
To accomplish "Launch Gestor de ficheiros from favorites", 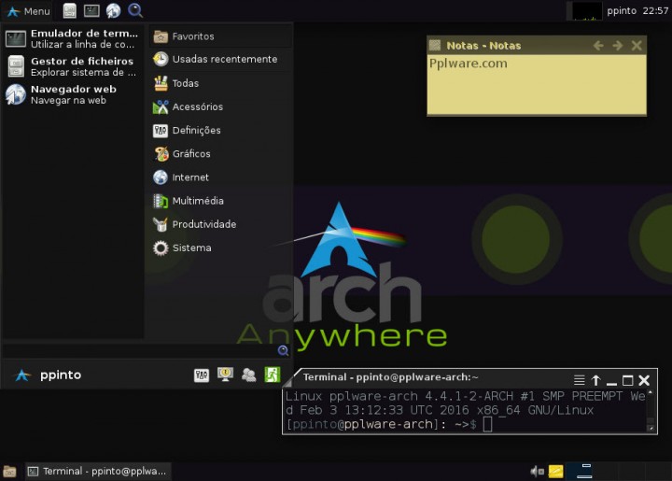I will click(72, 66).
